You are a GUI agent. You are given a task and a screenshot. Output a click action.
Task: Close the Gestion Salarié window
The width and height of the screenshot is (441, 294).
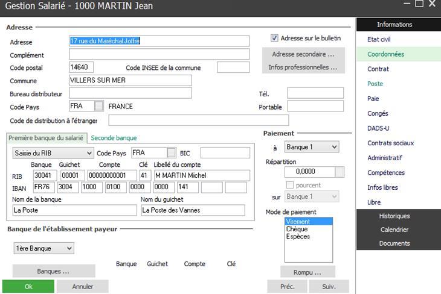click(433, 4)
